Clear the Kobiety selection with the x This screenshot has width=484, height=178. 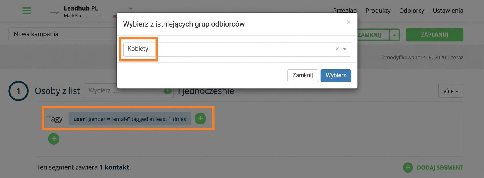point(337,49)
